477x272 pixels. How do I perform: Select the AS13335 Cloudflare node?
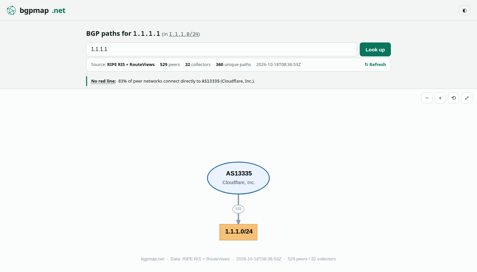click(x=238, y=178)
